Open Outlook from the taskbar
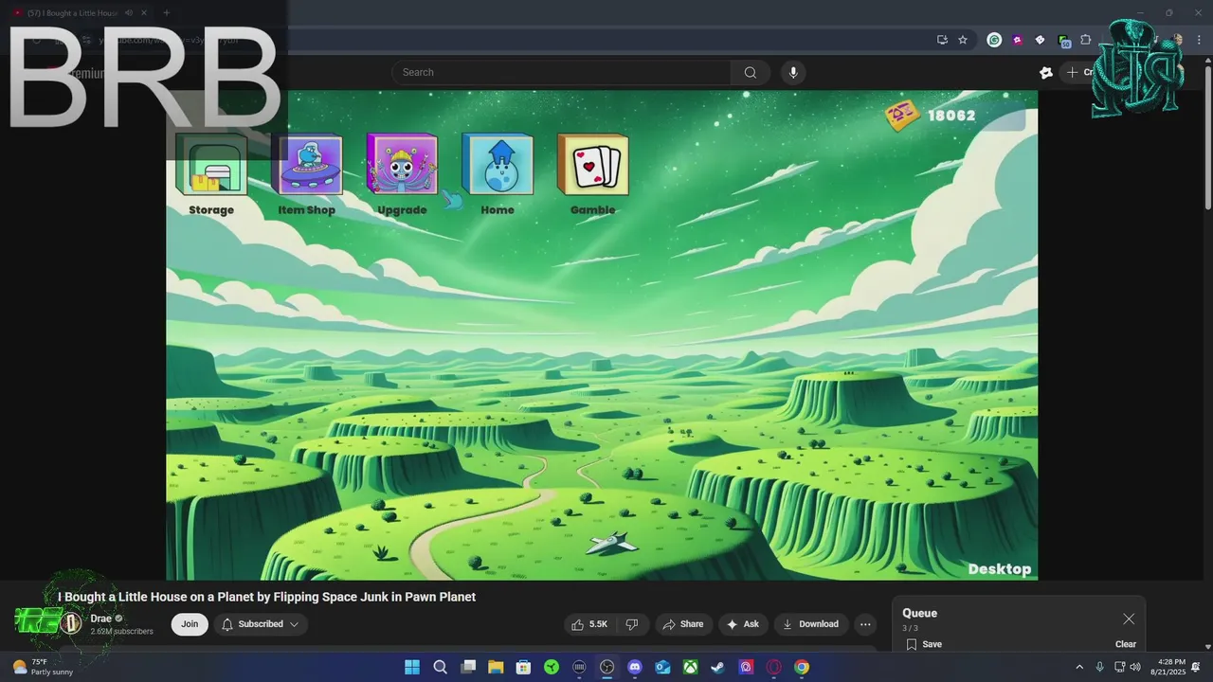Screen dimensions: 1213x682 (x=662, y=667)
